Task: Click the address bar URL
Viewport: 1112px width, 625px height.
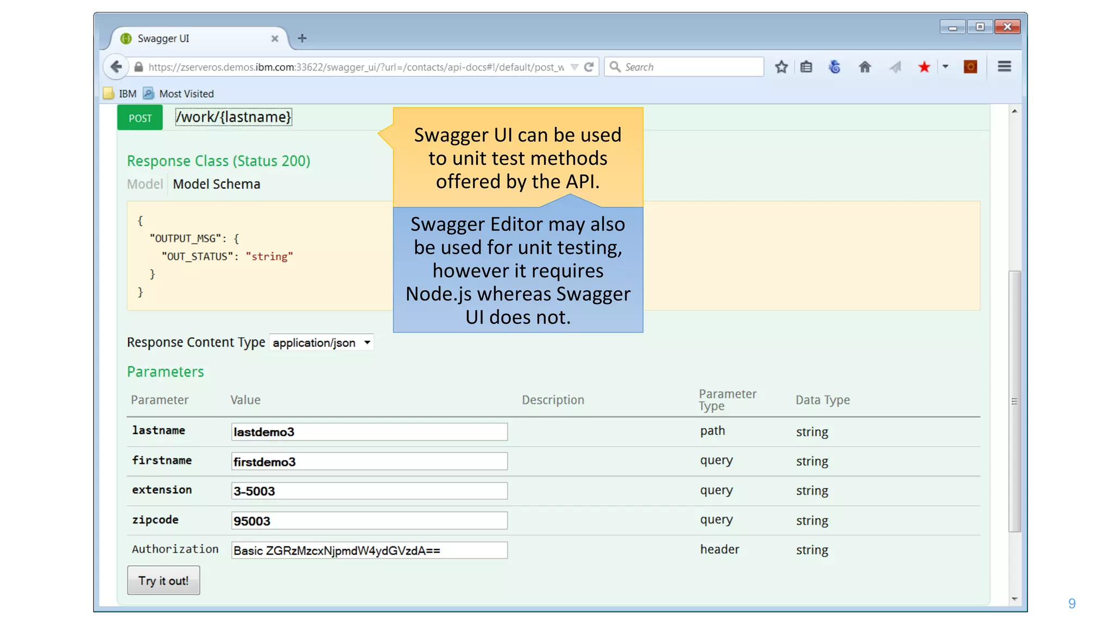Action: [x=356, y=67]
